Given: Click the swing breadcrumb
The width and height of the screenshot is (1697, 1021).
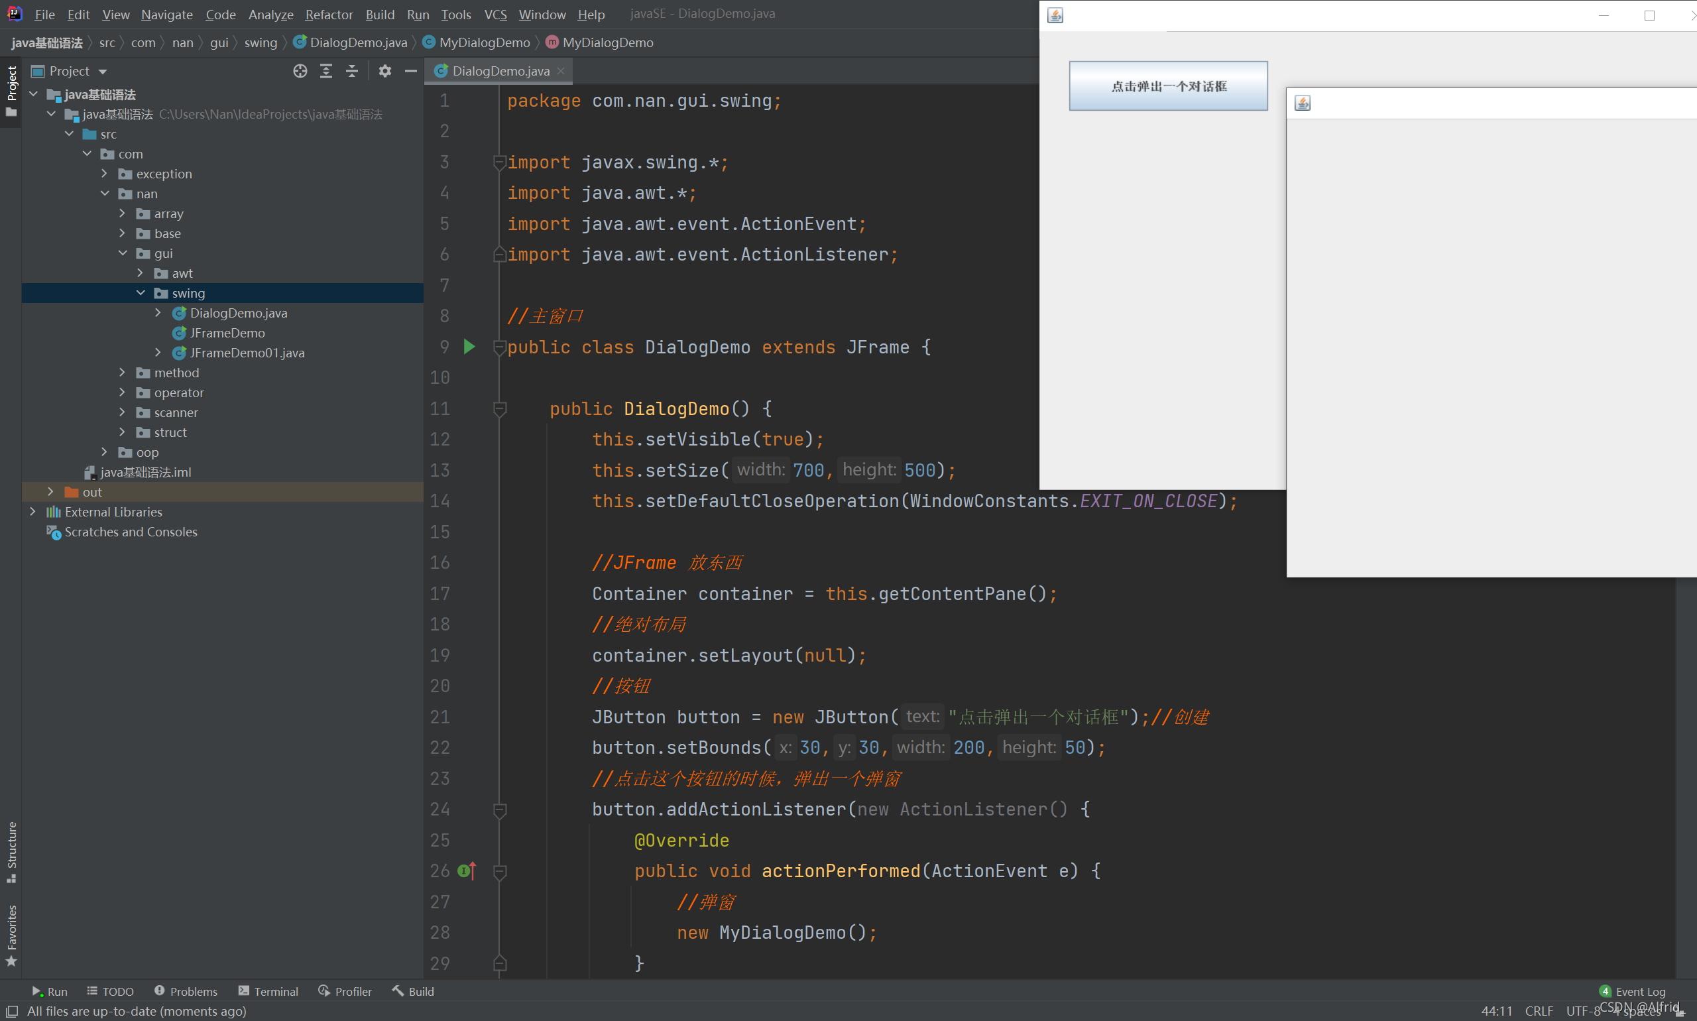Looking at the screenshot, I should [x=261, y=42].
